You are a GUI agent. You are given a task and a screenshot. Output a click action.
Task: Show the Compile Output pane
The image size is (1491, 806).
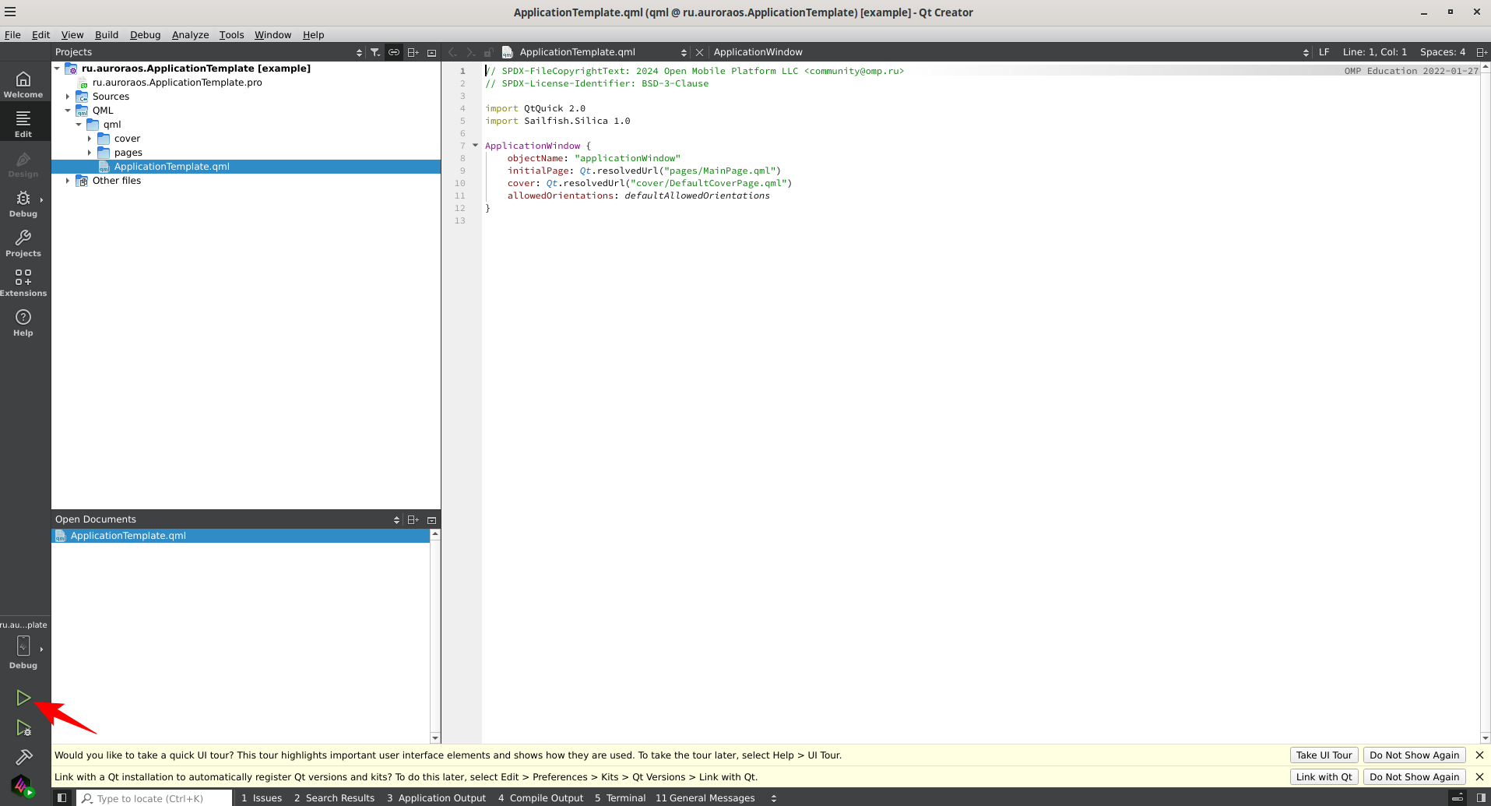pos(540,797)
